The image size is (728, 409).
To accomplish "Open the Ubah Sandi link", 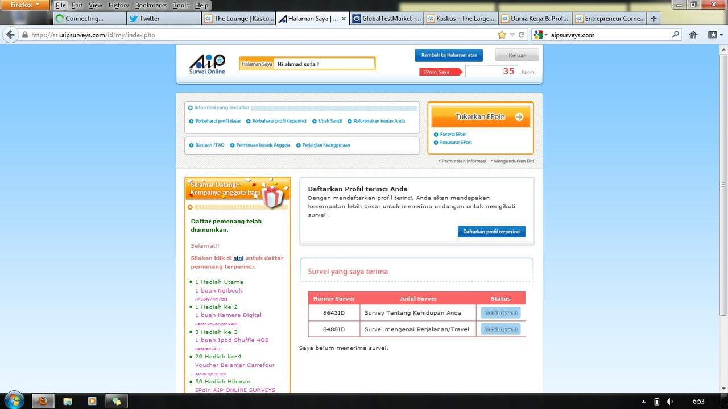I will coord(330,121).
